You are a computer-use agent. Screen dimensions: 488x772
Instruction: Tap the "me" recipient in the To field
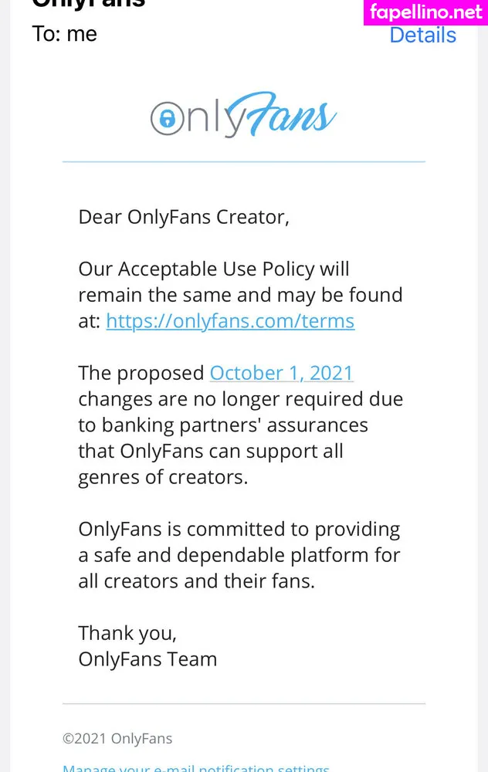[82, 34]
